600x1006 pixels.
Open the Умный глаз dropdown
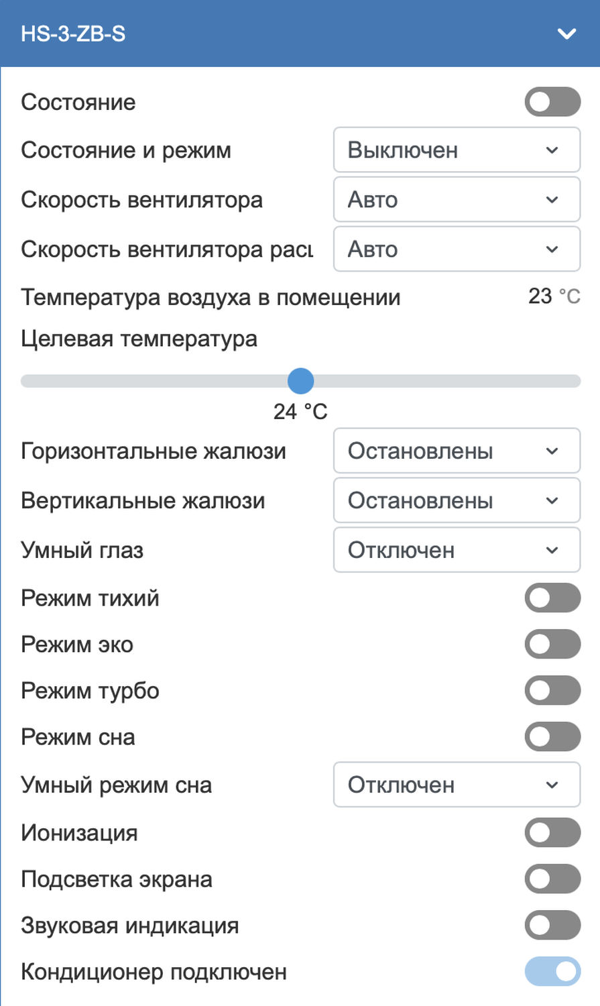(457, 550)
